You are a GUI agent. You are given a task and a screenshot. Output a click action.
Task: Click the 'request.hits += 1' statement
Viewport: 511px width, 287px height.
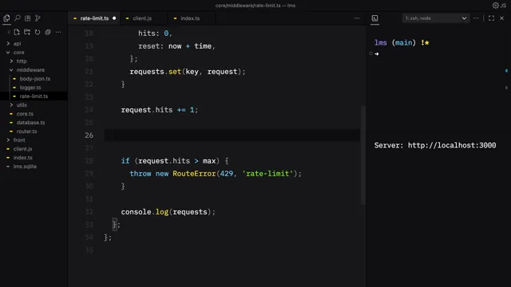pos(160,110)
